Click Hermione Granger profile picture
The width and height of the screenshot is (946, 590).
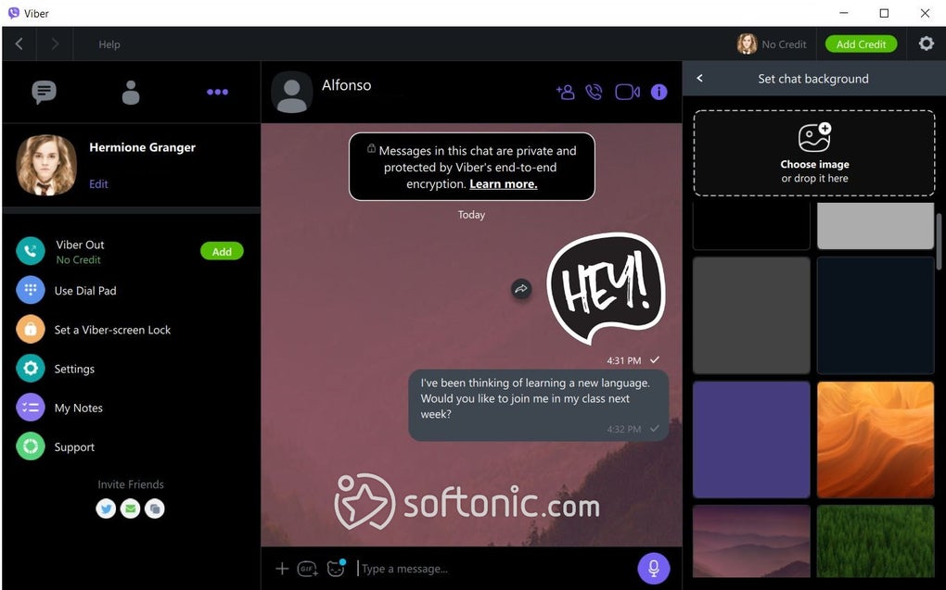coord(46,165)
